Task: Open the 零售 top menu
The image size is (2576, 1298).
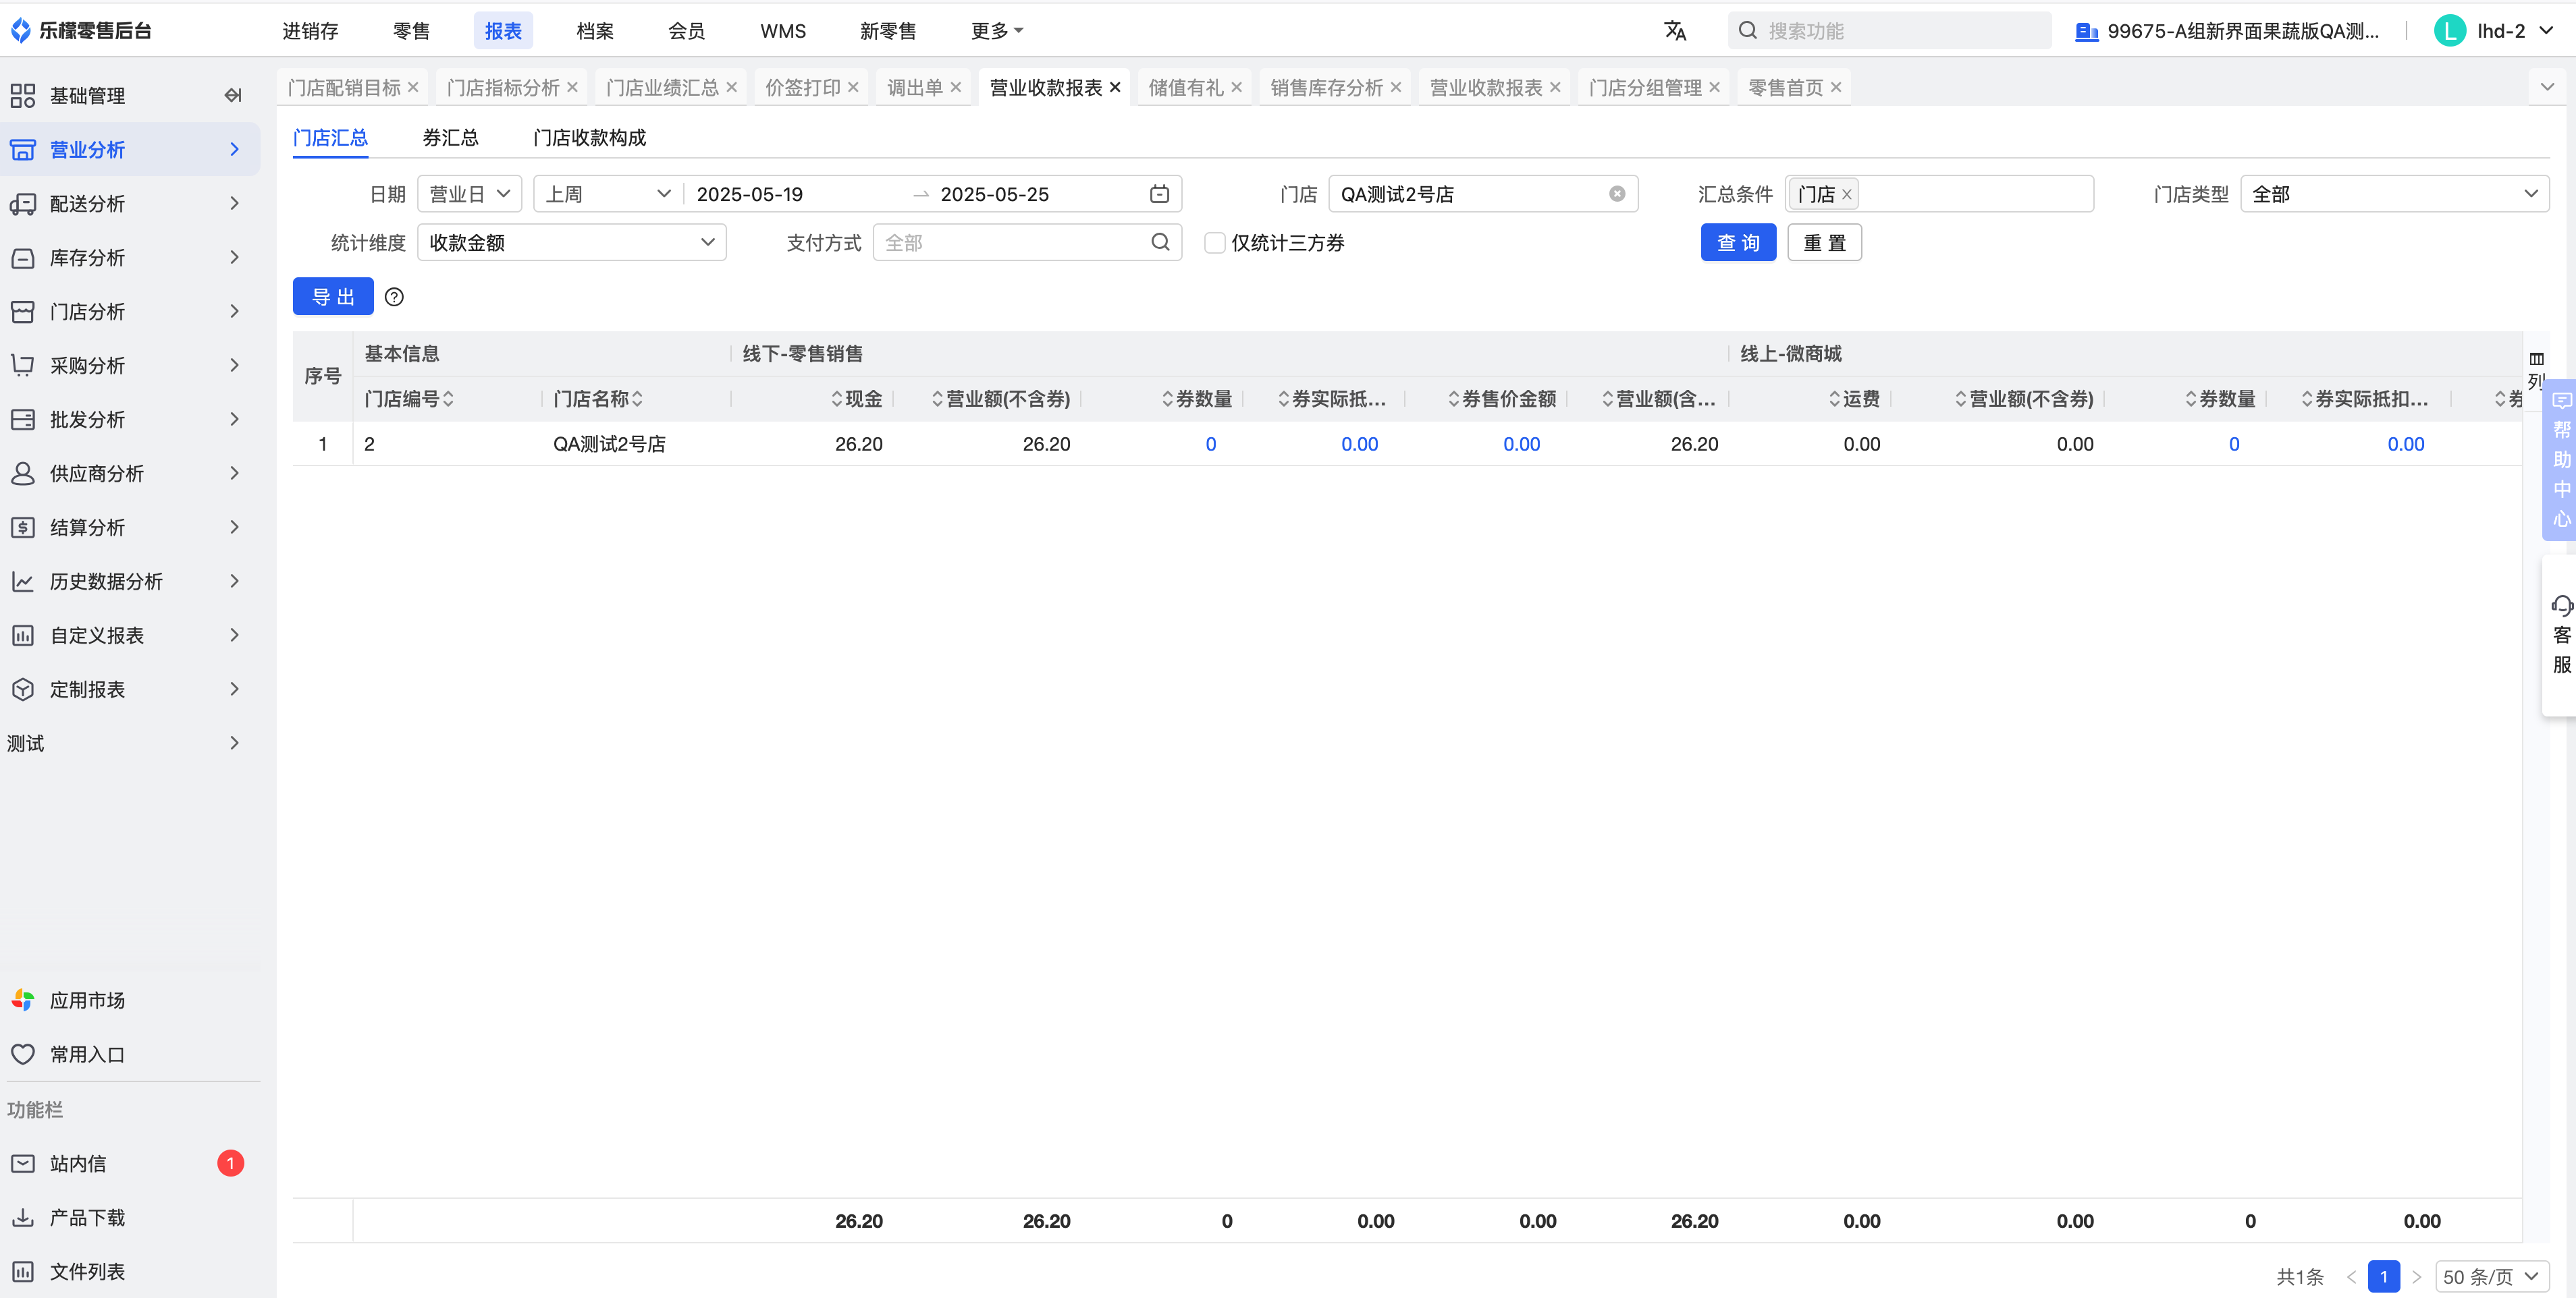Action: click(411, 31)
